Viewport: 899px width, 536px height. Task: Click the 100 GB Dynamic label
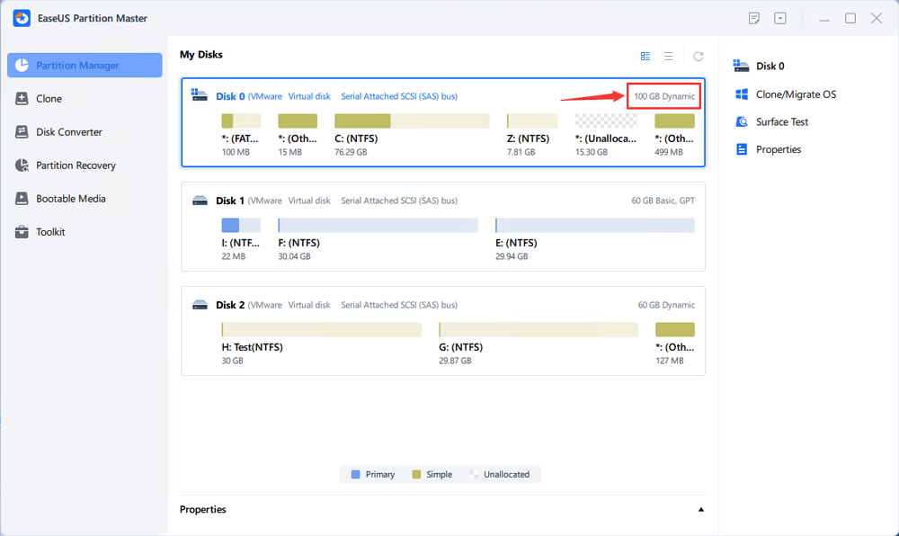click(664, 96)
